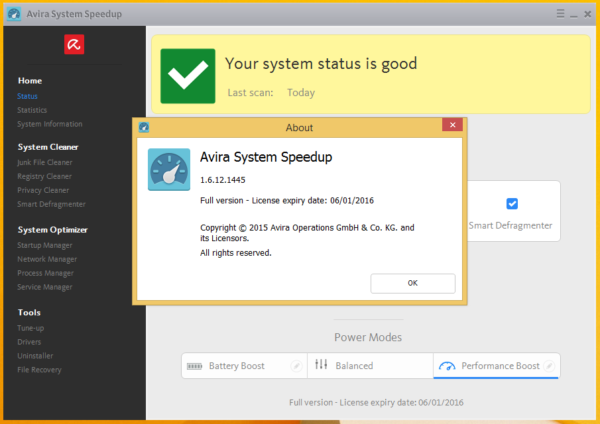Open Drivers tool
Screen dimensions: 600x424
(29, 343)
